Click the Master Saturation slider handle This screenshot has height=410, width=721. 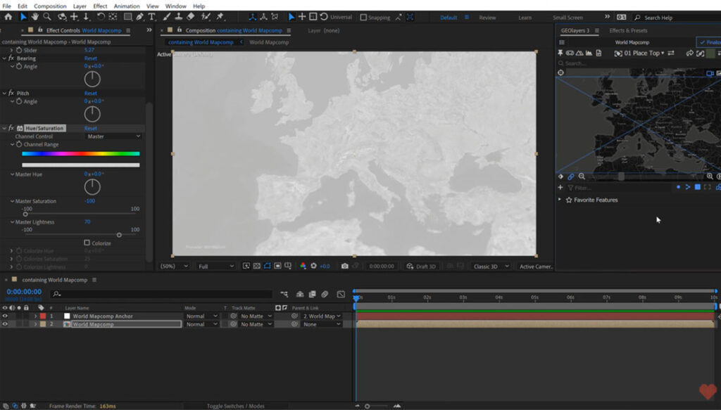[25, 214]
